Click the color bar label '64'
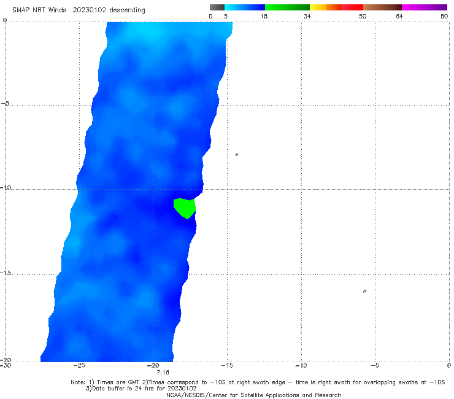 [399, 16]
